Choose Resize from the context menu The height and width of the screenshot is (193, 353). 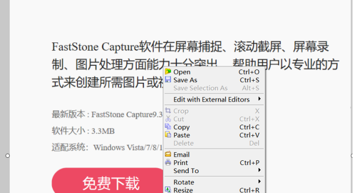point(214,190)
